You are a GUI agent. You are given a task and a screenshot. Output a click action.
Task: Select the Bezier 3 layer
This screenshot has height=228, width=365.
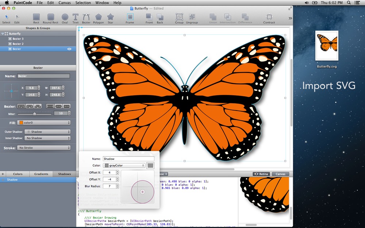click(x=38, y=39)
